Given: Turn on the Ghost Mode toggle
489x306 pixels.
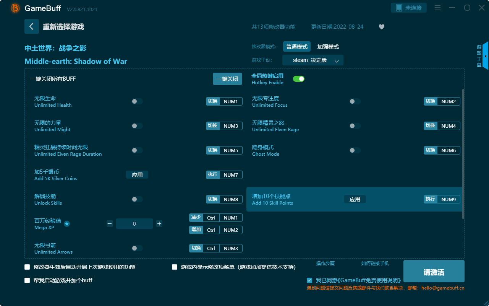Looking at the screenshot, I should point(355,150).
